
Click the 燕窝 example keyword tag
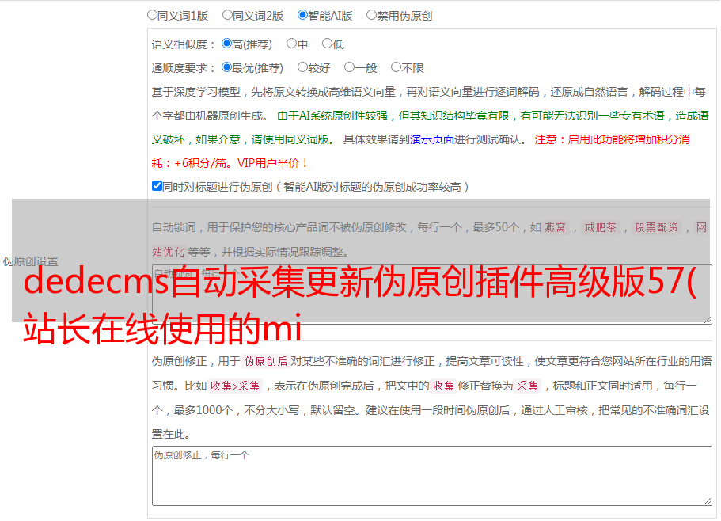pyautogui.click(x=555, y=227)
